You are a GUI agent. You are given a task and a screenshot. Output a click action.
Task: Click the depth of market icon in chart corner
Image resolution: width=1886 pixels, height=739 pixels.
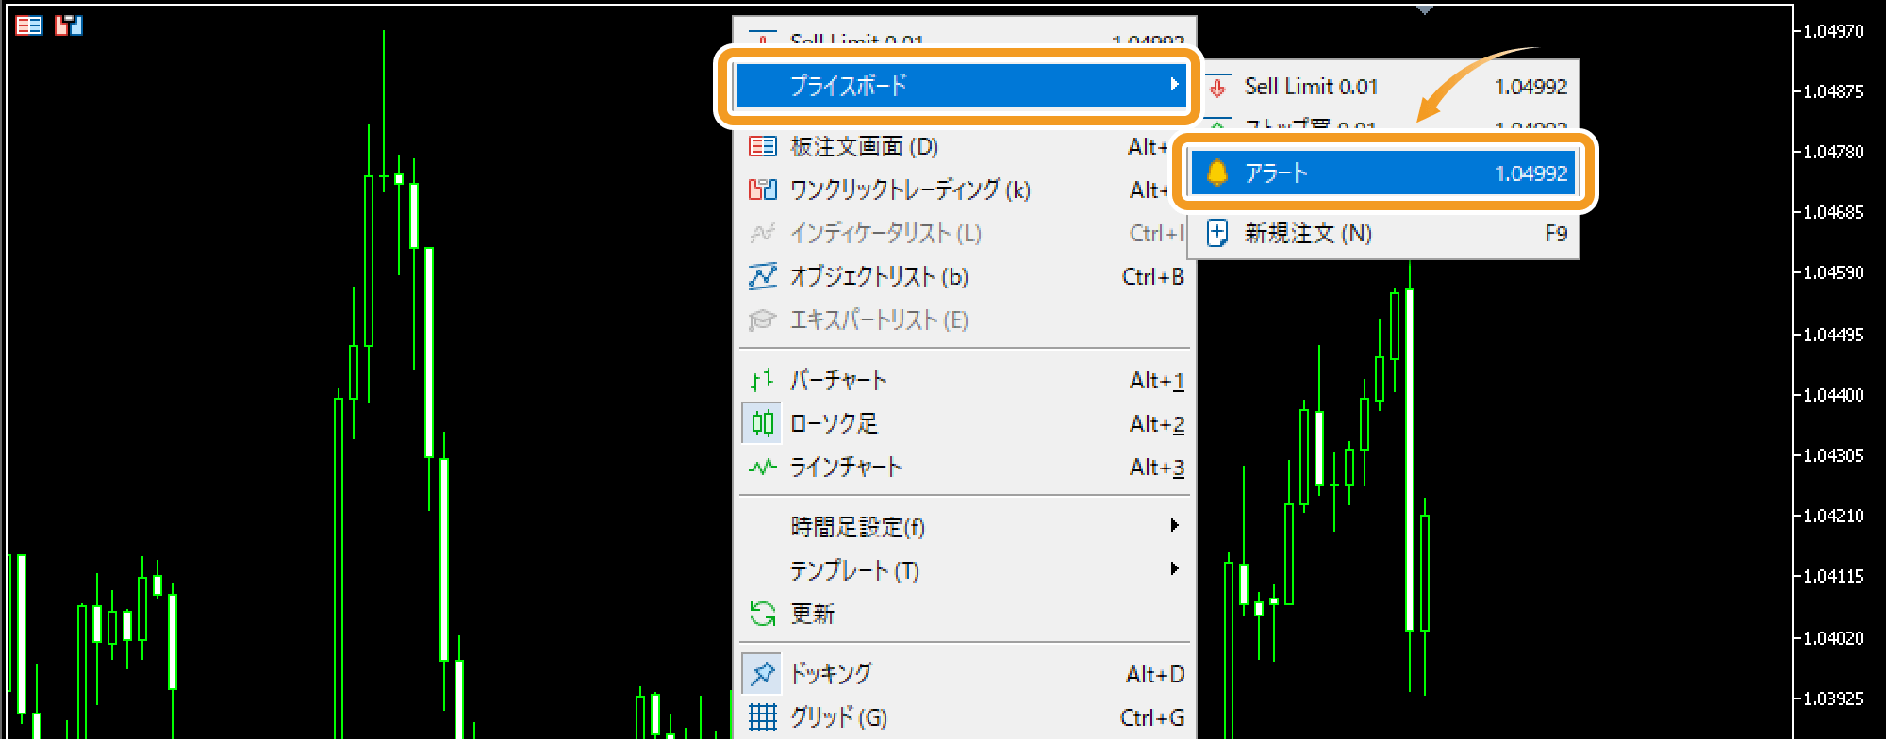(x=29, y=25)
